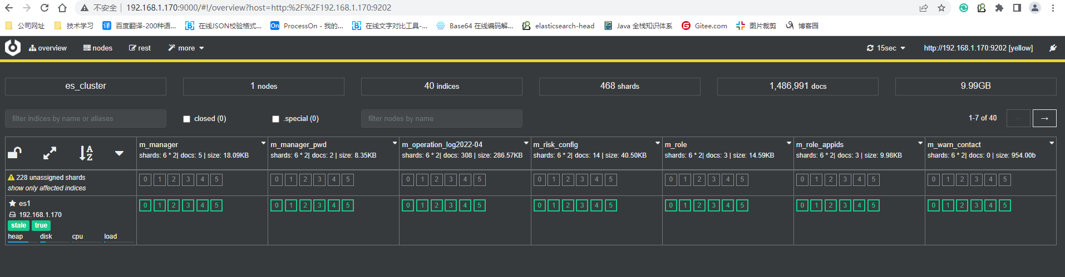Screen dimensions: 1065x277
Task: Click the 468 shards summary box
Action: 620,86
